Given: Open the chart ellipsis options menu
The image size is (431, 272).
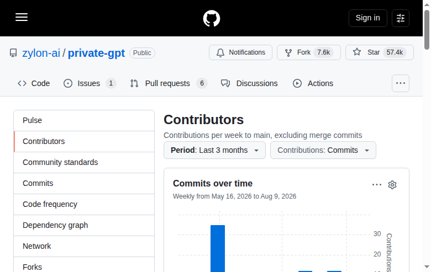Looking at the screenshot, I should [x=377, y=185].
